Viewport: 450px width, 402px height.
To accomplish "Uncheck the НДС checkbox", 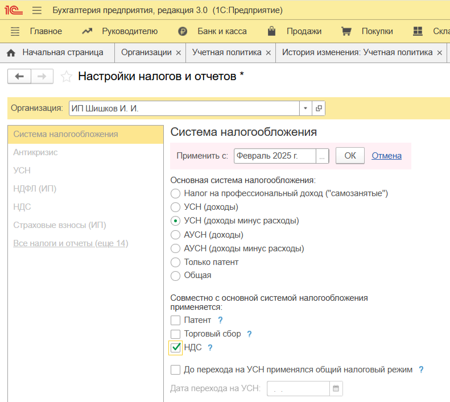I will [176, 347].
